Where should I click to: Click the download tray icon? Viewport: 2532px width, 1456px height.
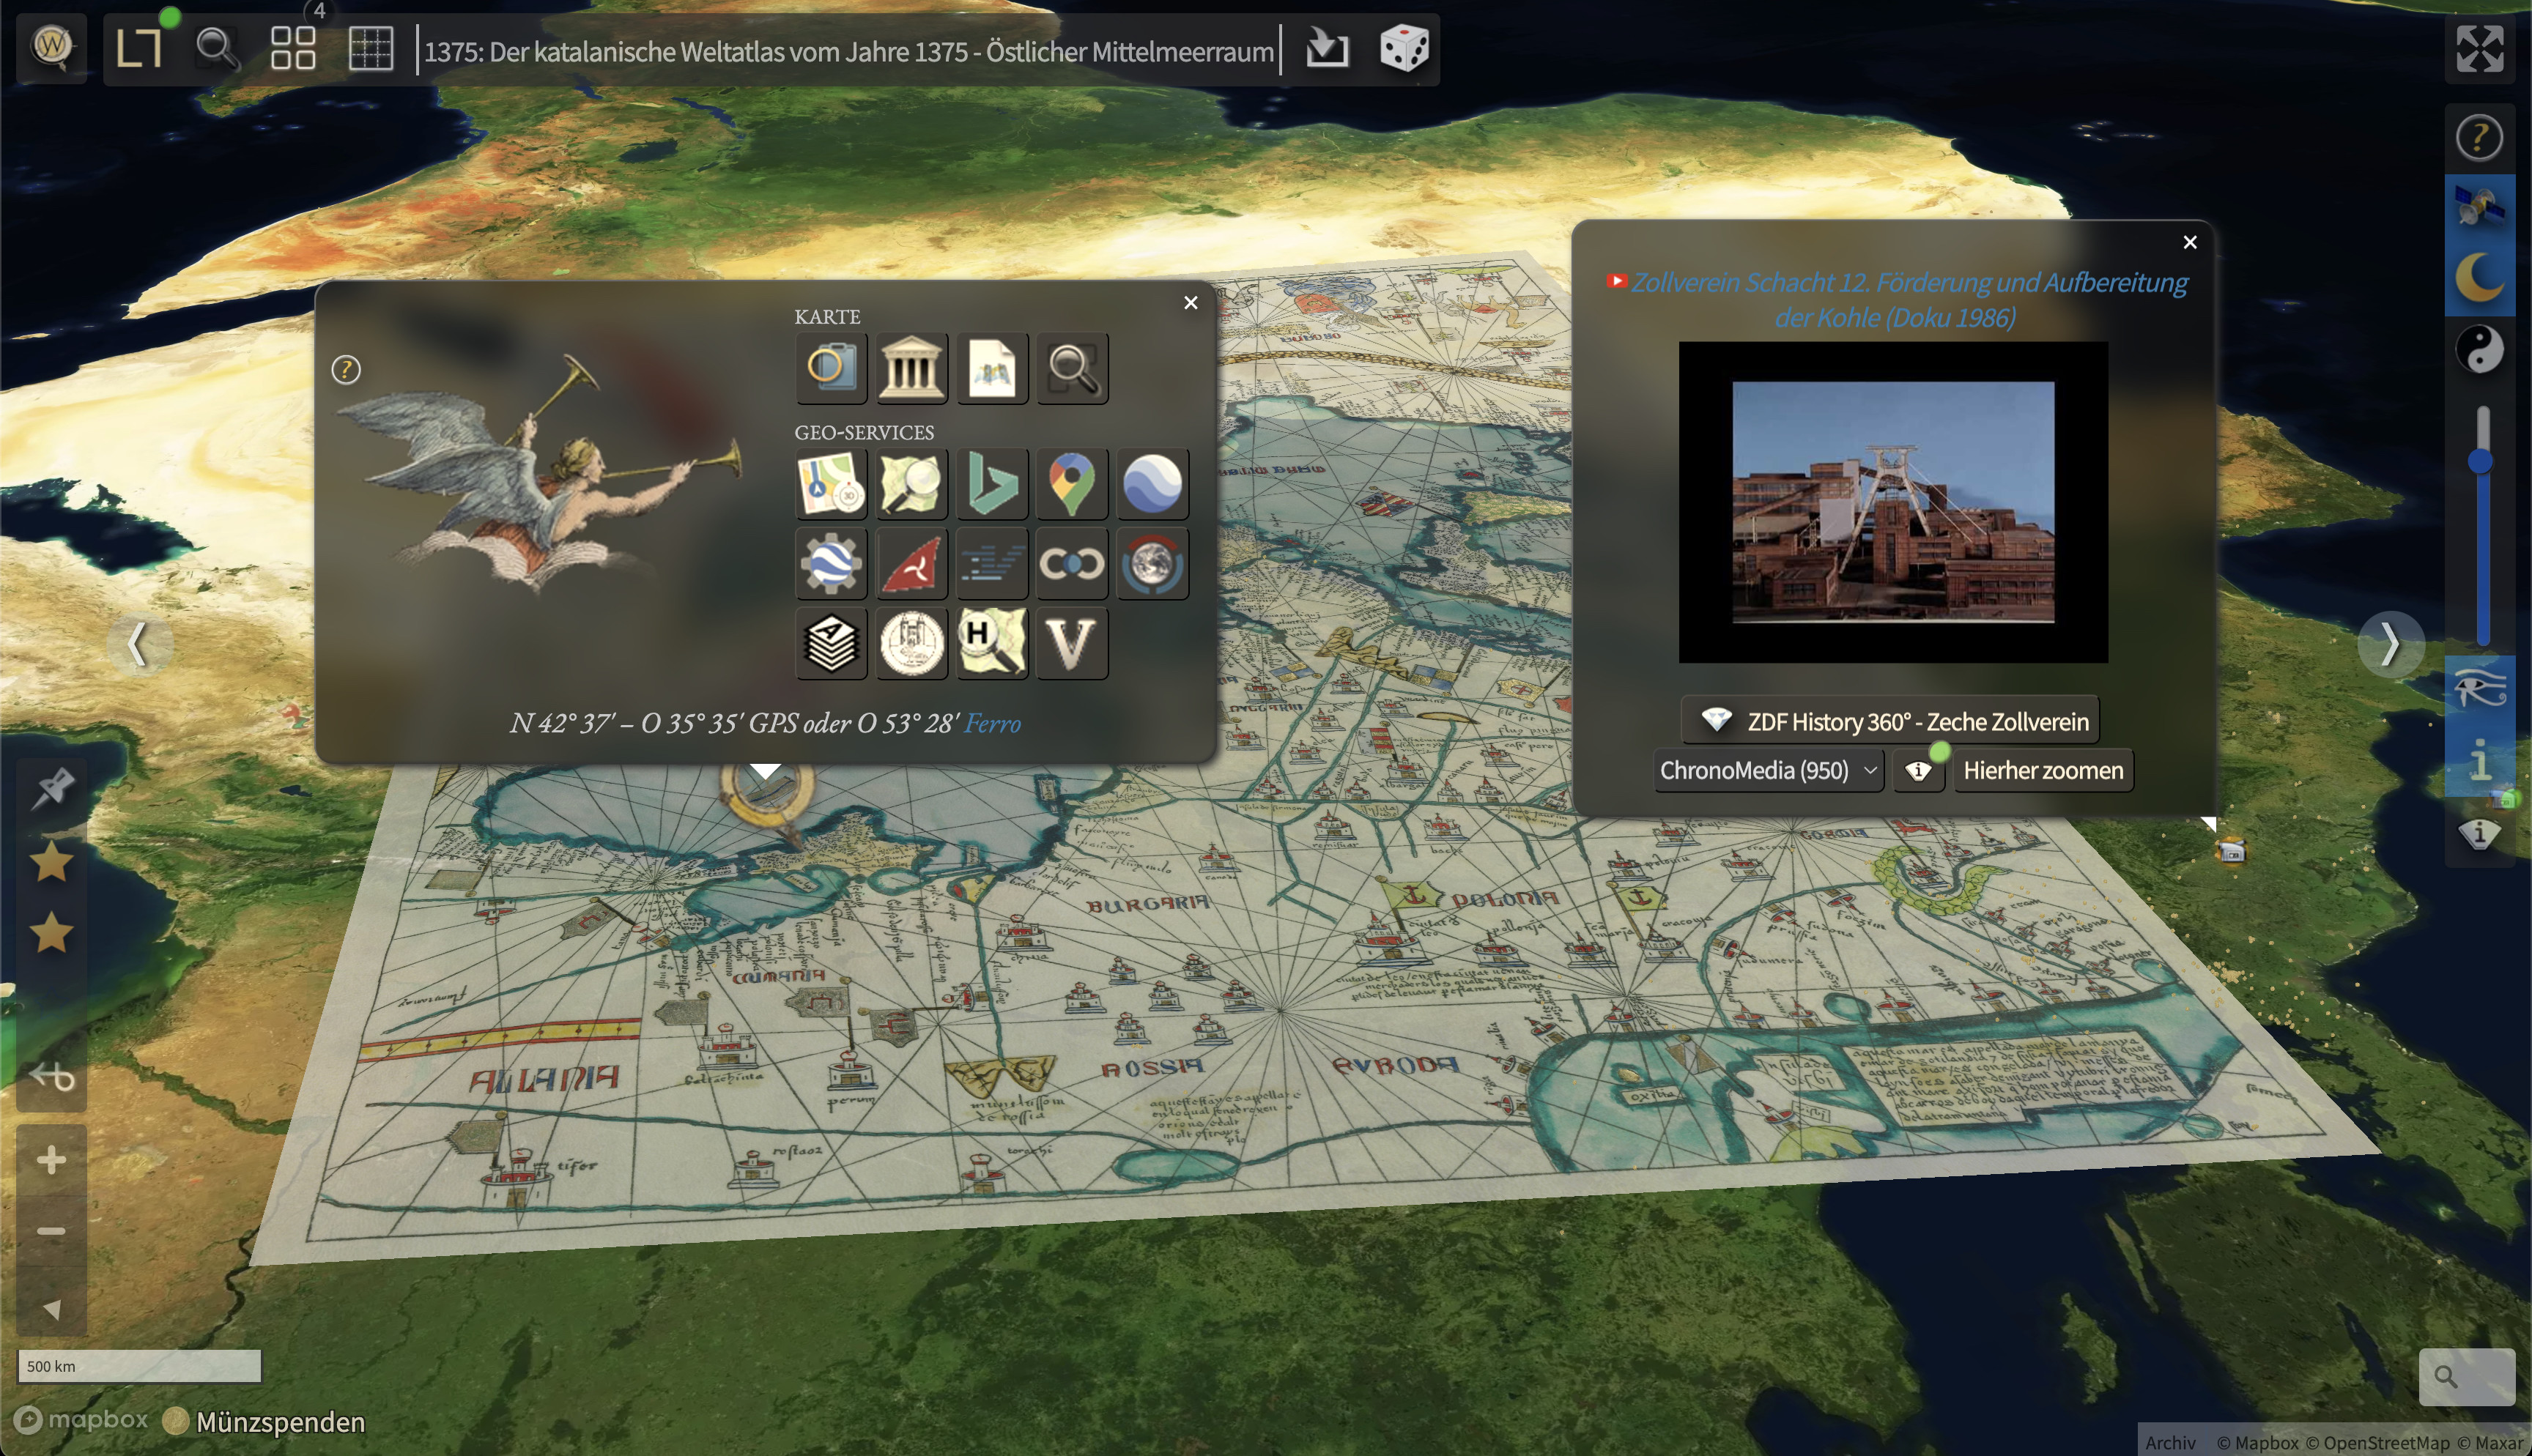(1327, 47)
